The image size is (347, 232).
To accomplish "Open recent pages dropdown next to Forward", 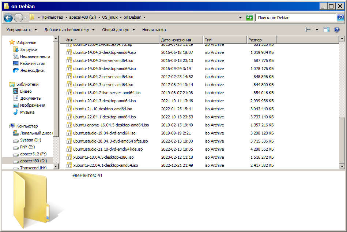I will (x=26, y=18).
